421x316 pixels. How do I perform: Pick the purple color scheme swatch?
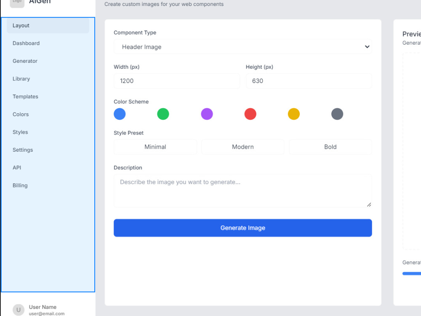[207, 114]
